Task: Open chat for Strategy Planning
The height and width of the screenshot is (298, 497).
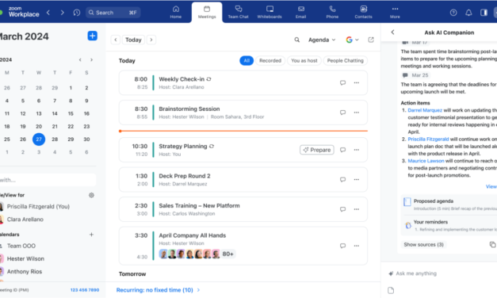Action: coord(342,150)
